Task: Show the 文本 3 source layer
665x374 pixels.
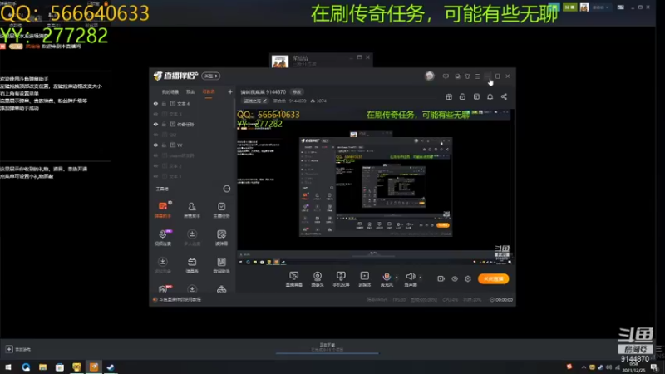Action: (x=155, y=114)
